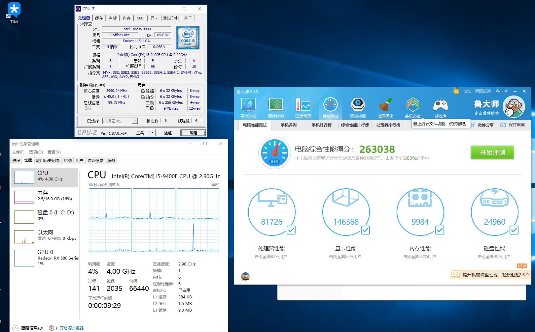Click the green 开始评测 button
Image resolution: width=535 pixels, height=332 pixels.
point(492,152)
